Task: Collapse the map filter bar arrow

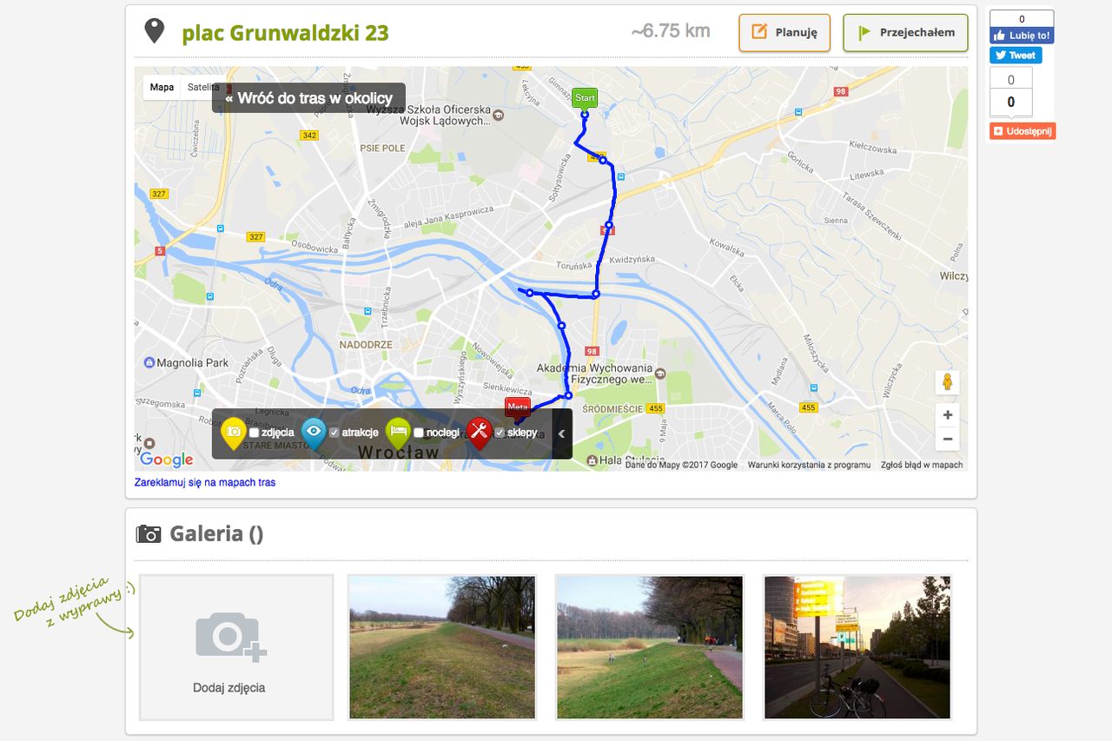Action: coord(561,433)
